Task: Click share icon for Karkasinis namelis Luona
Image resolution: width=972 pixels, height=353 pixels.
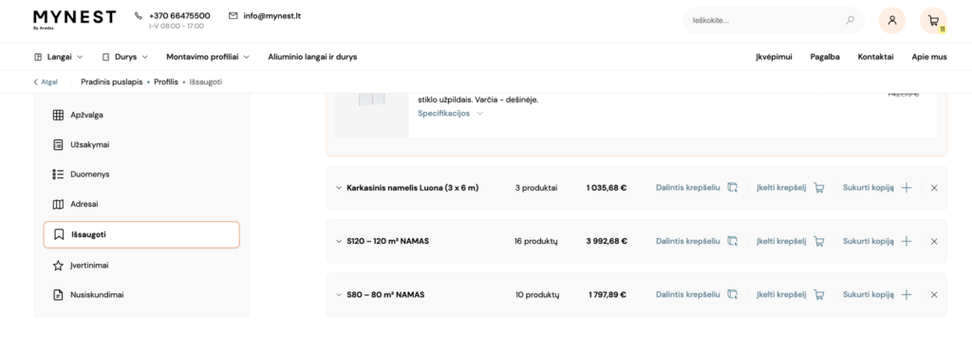Action: [732, 188]
